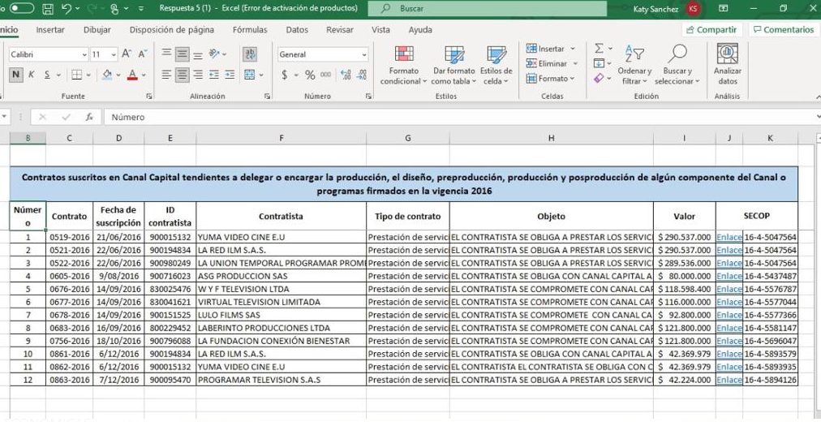Decrease indent icon
This screenshot has height=422, width=821.
tap(214, 75)
